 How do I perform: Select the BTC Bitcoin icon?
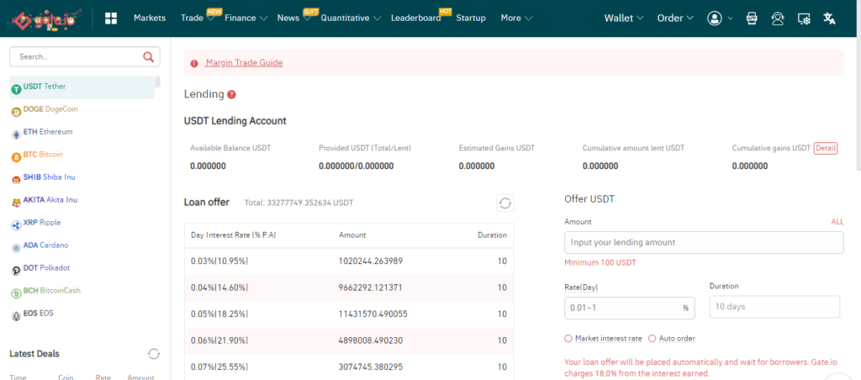point(17,157)
